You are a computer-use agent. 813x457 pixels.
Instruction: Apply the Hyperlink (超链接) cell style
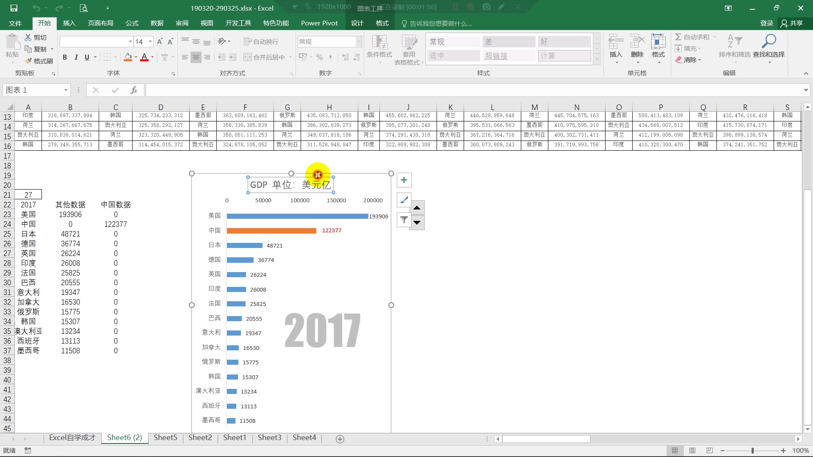tap(509, 55)
